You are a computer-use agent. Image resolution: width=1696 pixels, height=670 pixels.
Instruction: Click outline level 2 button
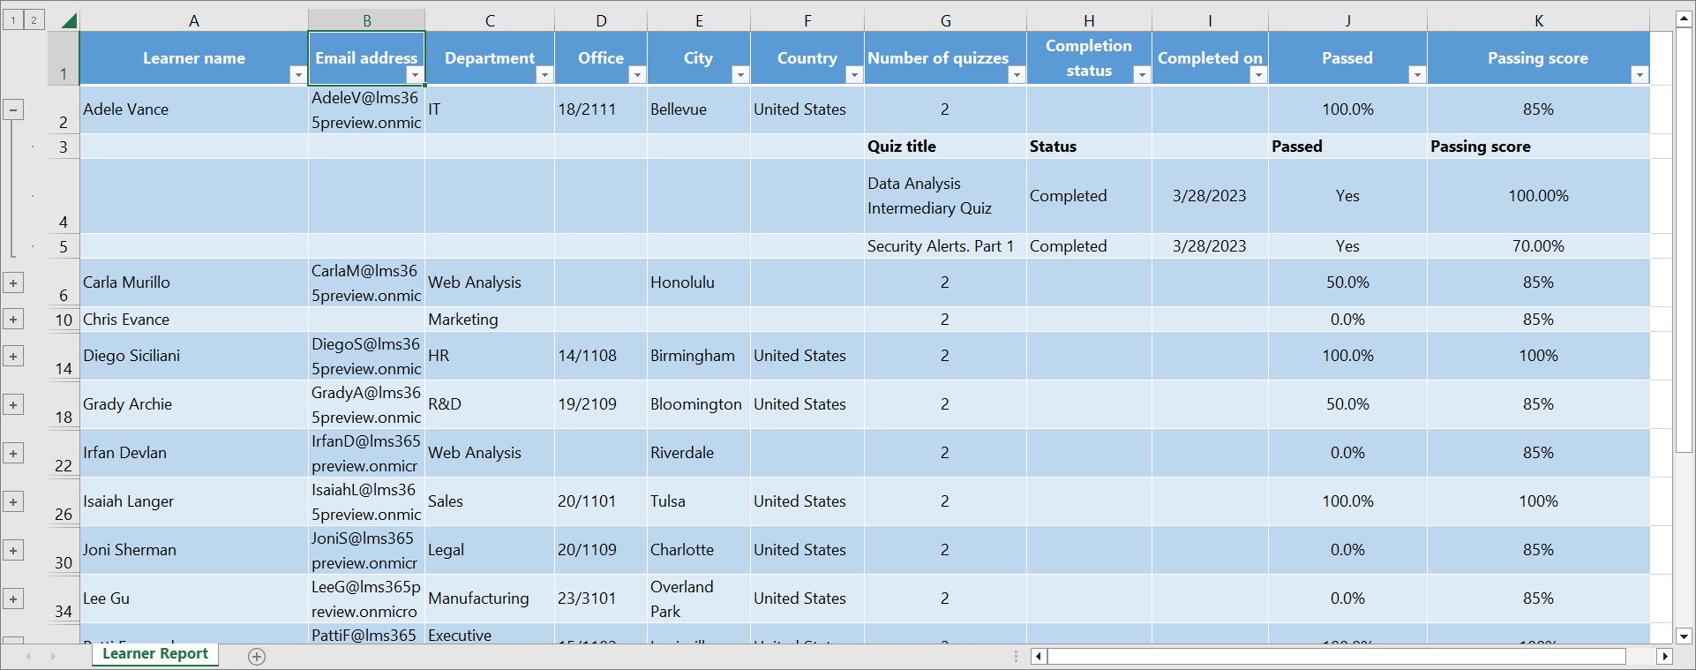pyautogui.click(x=34, y=20)
